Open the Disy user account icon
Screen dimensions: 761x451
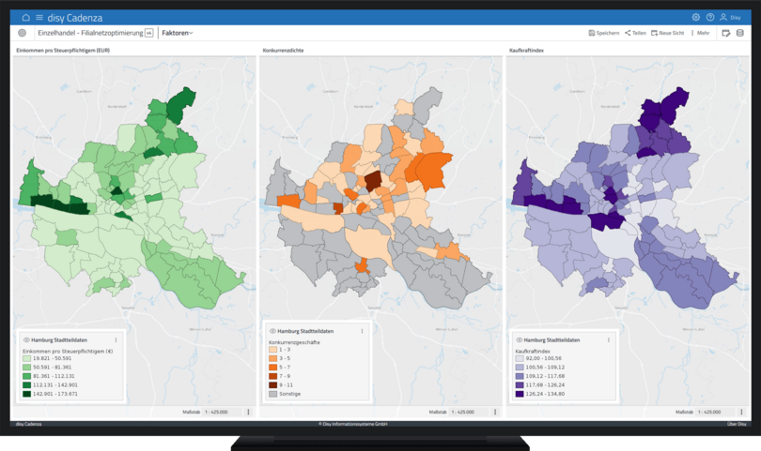tap(723, 18)
